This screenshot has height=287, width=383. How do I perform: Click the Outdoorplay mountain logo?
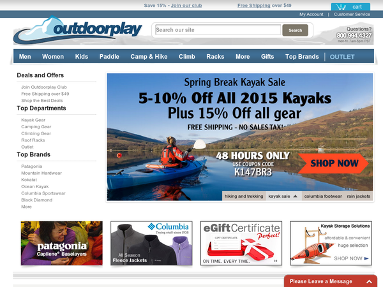click(x=78, y=30)
